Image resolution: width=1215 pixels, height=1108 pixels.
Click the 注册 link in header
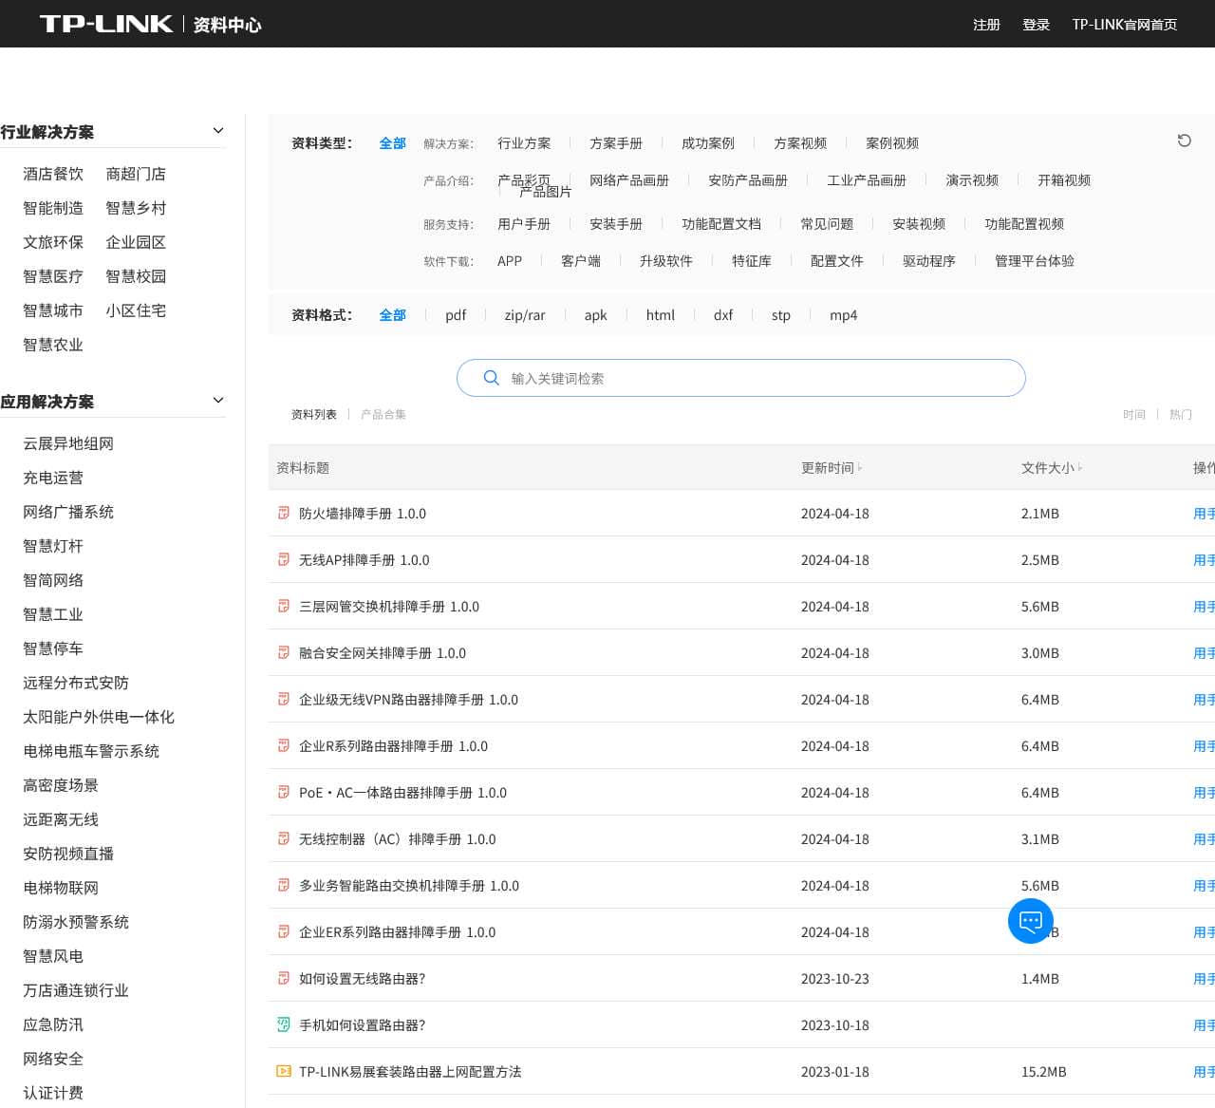click(x=987, y=25)
